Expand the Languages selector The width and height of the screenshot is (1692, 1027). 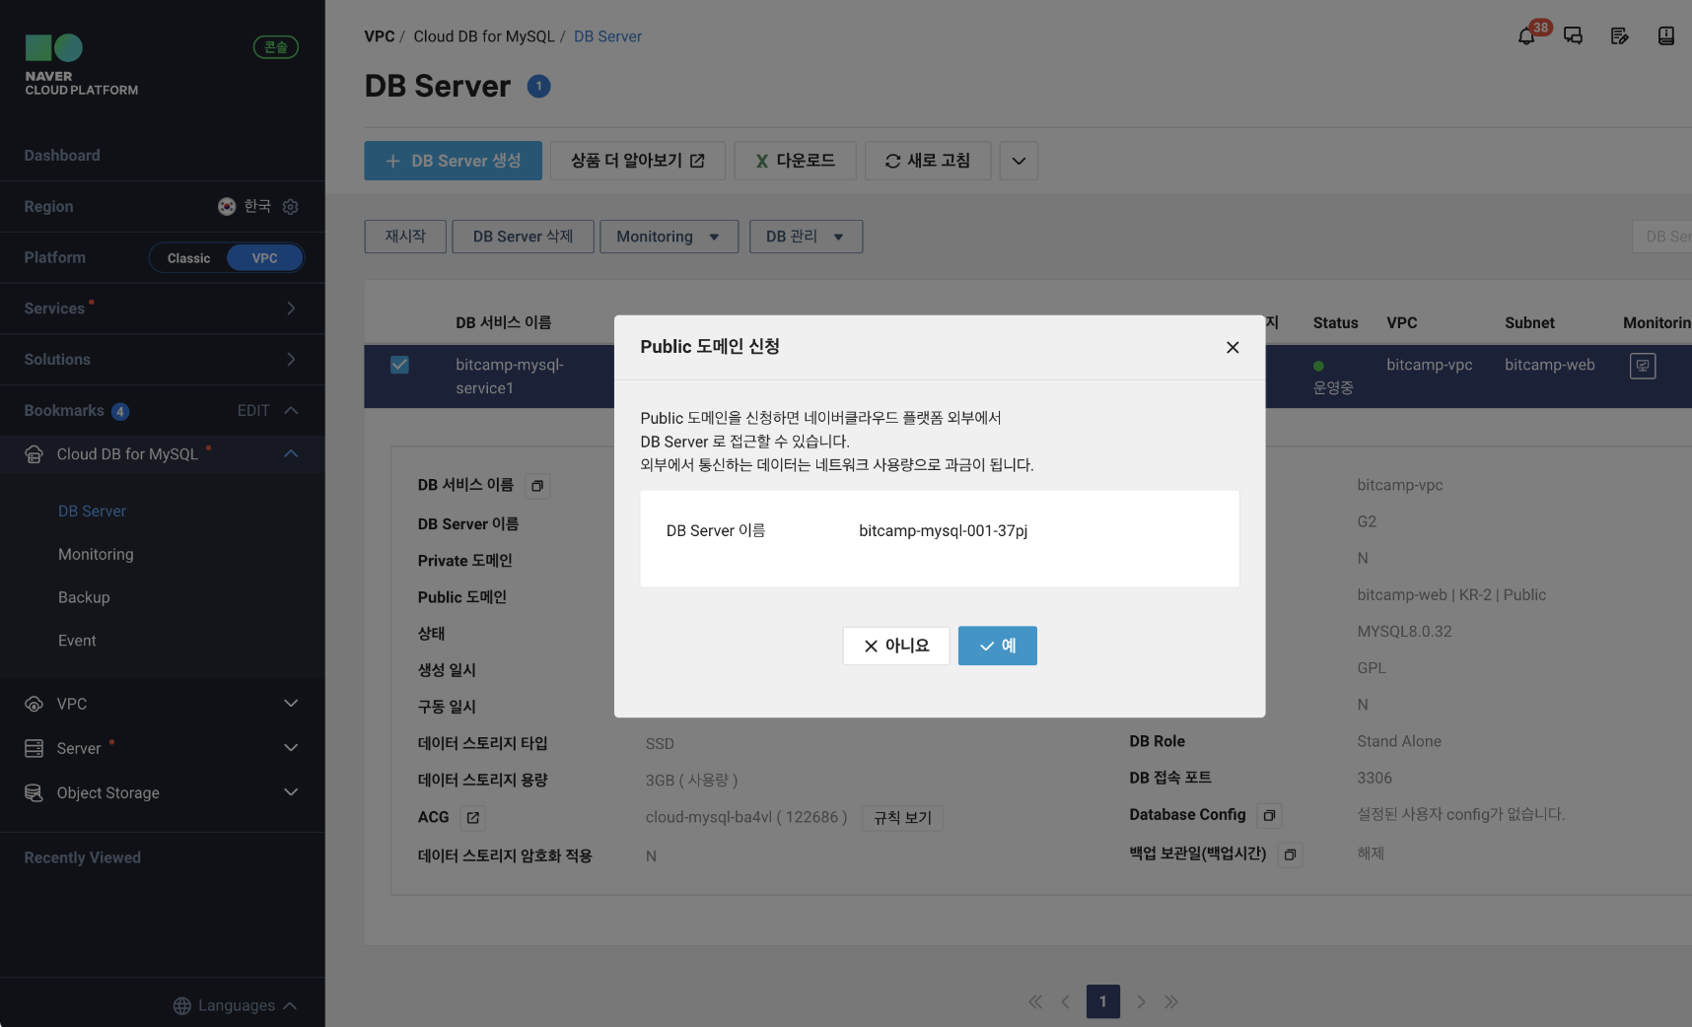click(235, 1005)
